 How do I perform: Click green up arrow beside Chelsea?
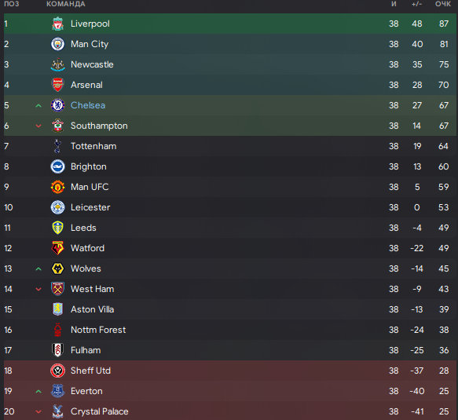coord(38,106)
